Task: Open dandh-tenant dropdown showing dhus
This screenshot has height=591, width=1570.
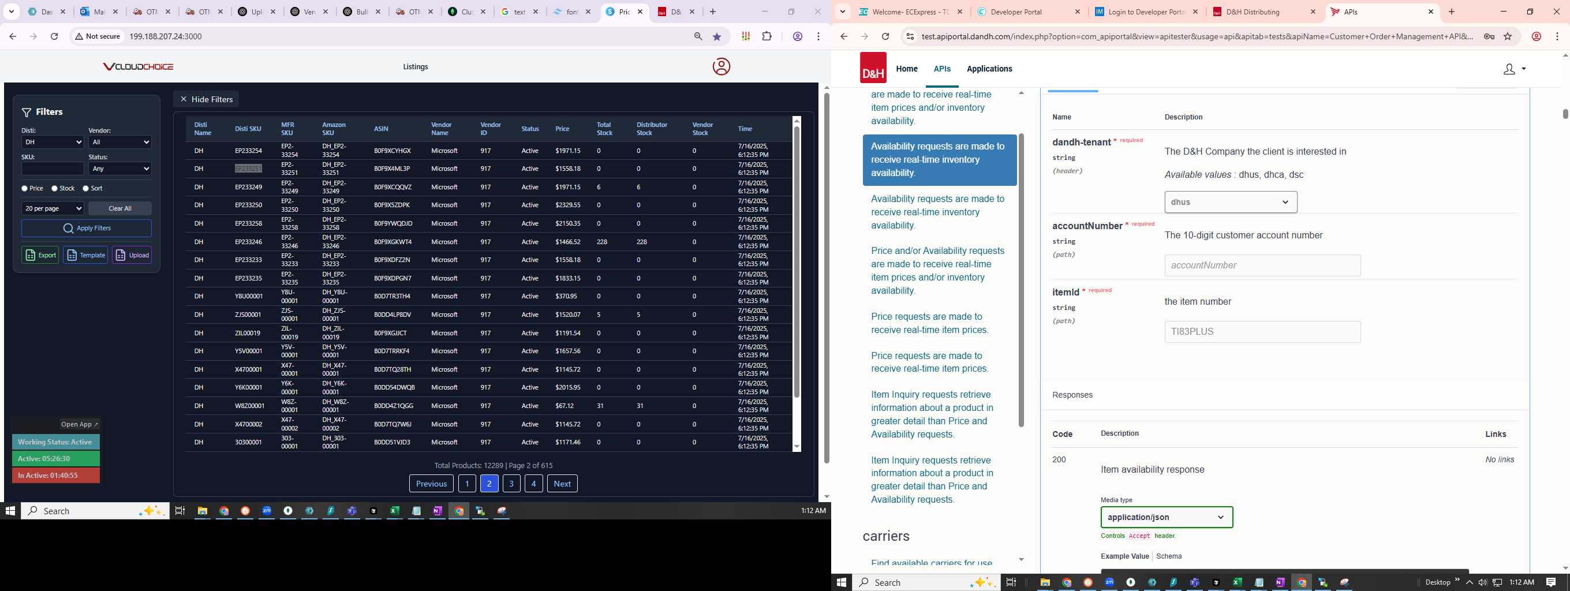Action: (x=1231, y=202)
